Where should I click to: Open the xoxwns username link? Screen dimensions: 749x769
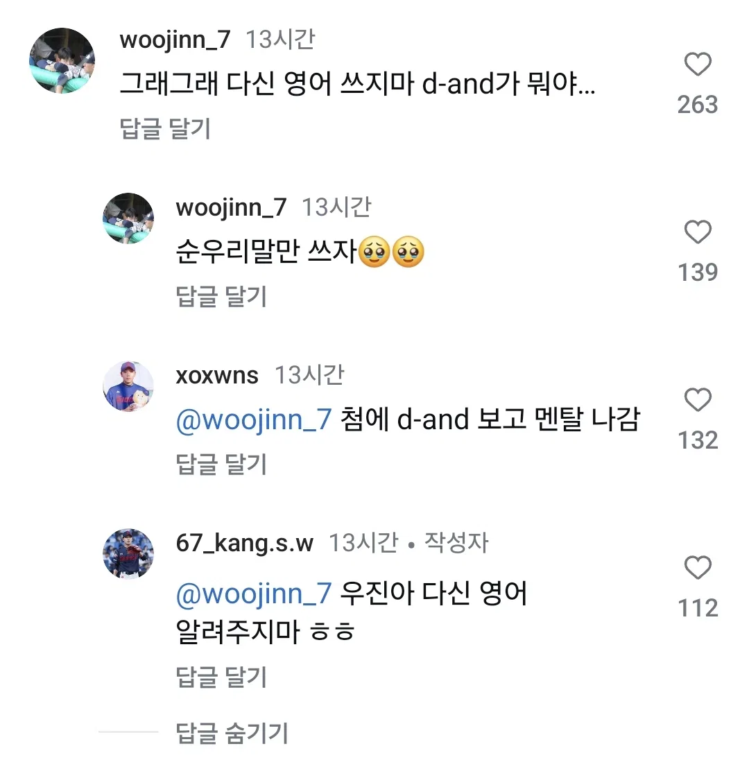[217, 376]
